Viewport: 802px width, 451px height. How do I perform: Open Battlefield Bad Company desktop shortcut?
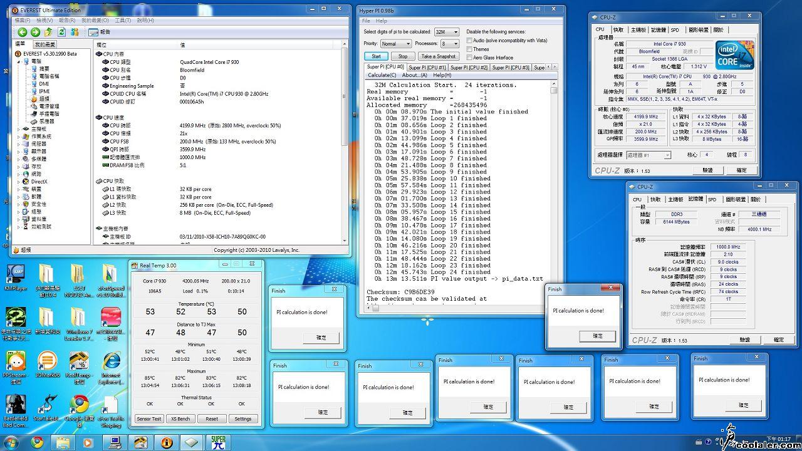pos(16,410)
